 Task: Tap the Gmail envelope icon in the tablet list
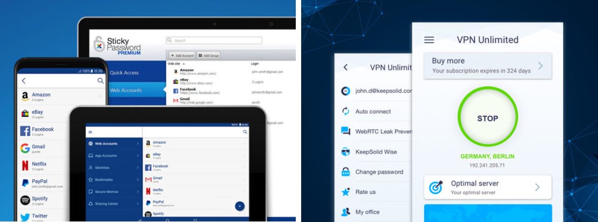click(x=148, y=179)
